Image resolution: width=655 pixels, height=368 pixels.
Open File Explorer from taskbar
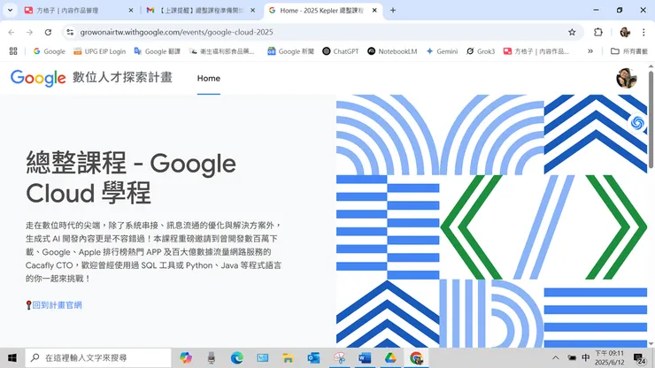288,358
